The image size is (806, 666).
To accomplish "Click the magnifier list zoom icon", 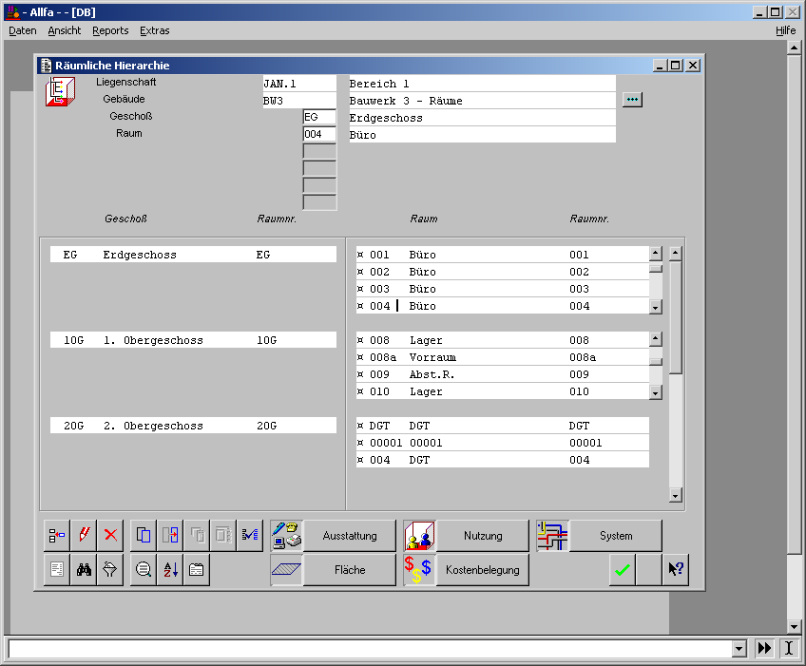I will pos(144,569).
